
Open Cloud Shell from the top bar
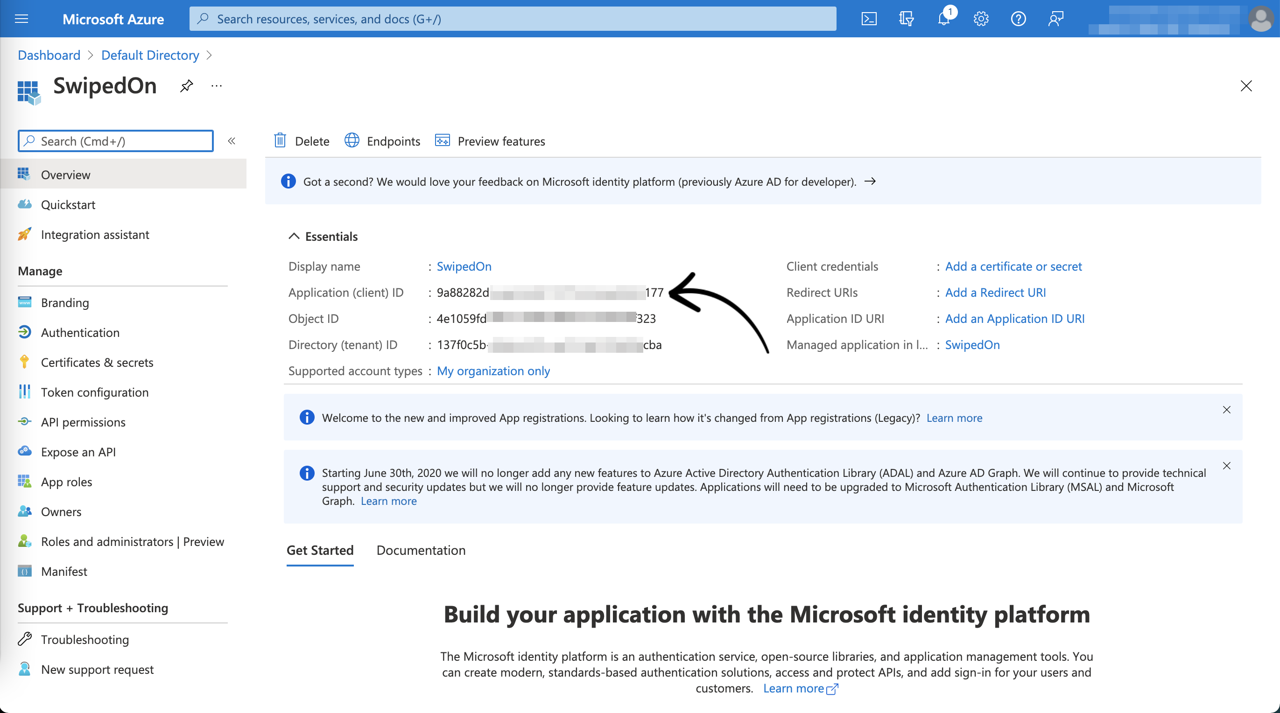(869, 19)
